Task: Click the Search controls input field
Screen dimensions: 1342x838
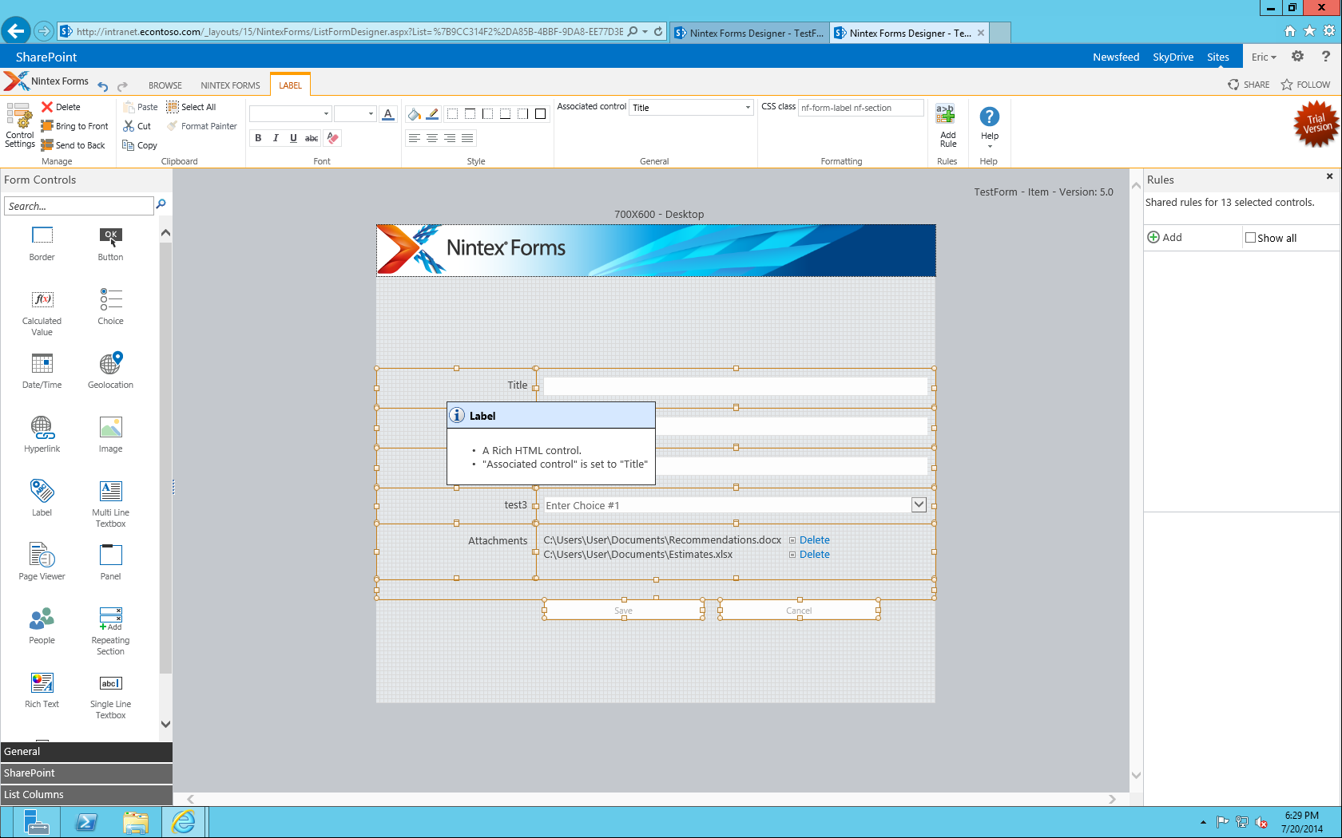Action: [x=79, y=206]
